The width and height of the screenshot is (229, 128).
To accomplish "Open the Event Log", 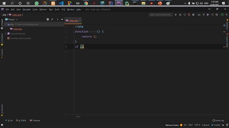I will click(x=218, y=121).
